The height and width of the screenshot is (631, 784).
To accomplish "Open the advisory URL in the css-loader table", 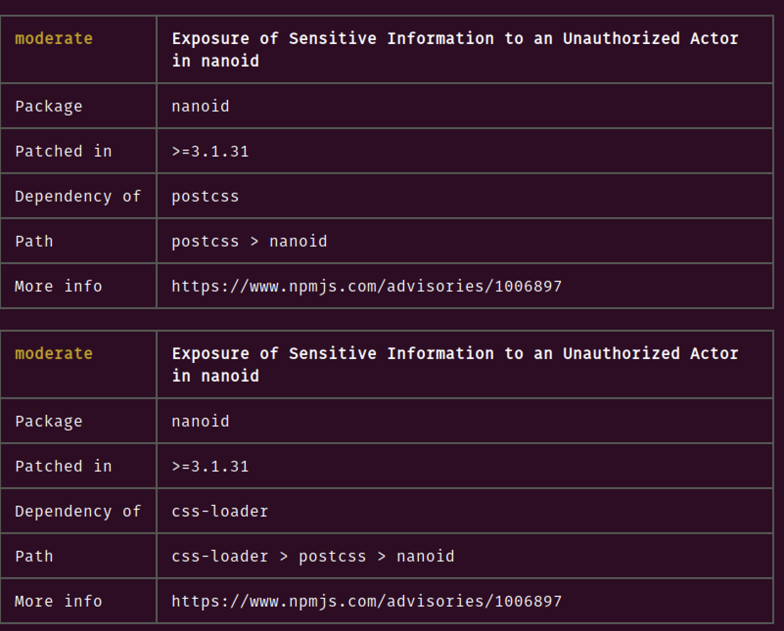I will coord(367,601).
